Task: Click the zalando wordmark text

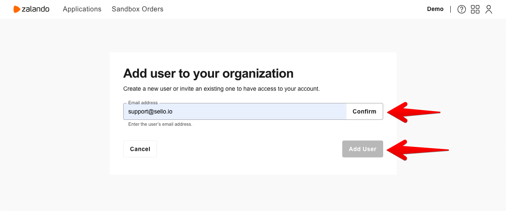Action: pyautogui.click(x=35, y=9)
